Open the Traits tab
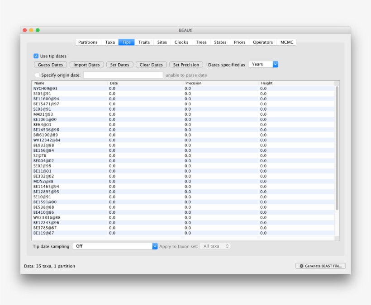This screenshot has height=305, width=371. pos(144,42)
